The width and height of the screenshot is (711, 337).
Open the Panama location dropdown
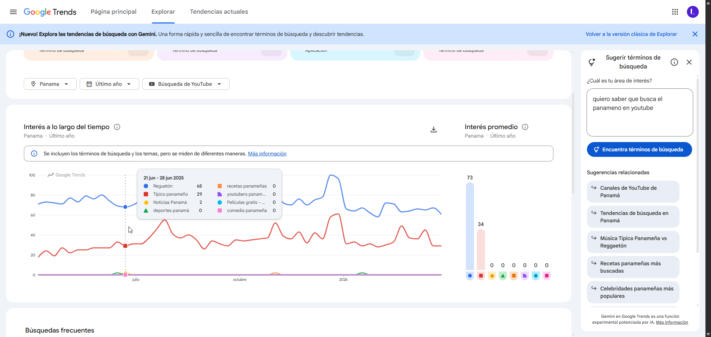tap(50, 84)
